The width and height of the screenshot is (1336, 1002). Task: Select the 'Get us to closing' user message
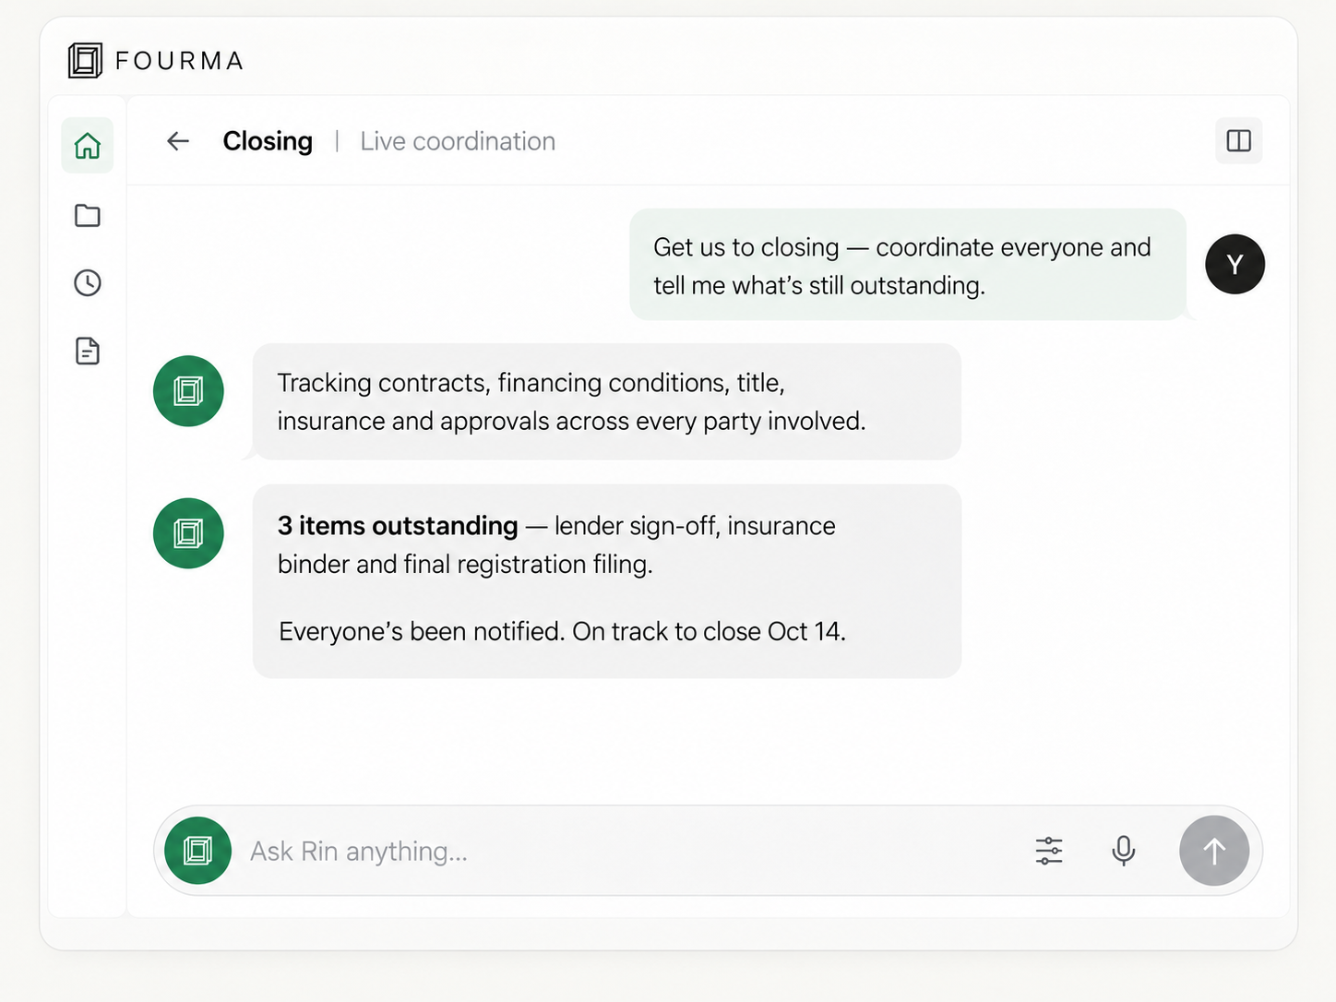[x=908, y=265]
